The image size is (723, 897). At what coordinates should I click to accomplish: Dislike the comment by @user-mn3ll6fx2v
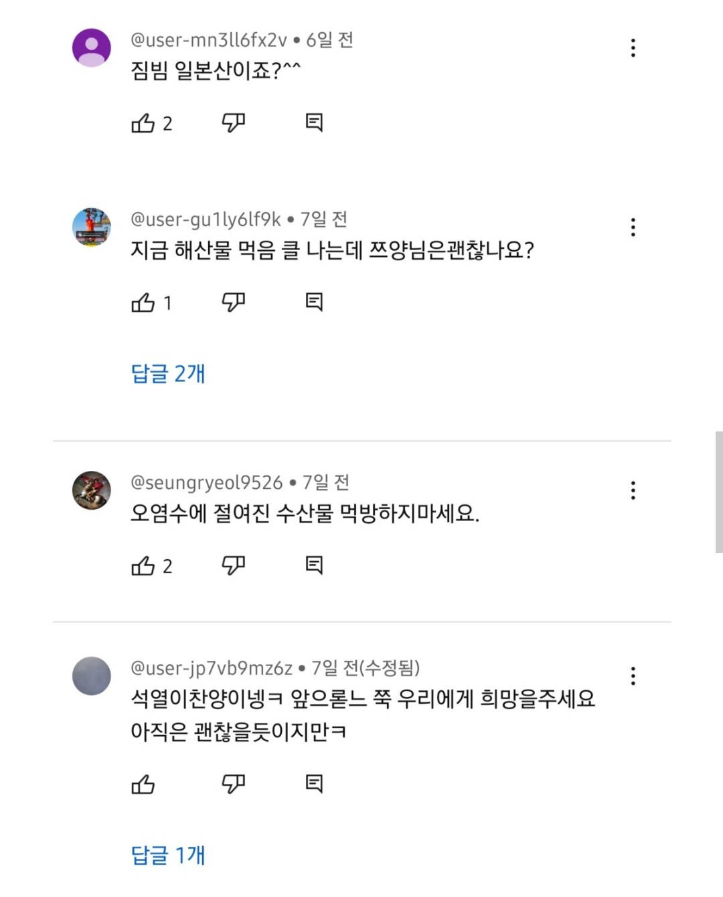click(233, 122)
